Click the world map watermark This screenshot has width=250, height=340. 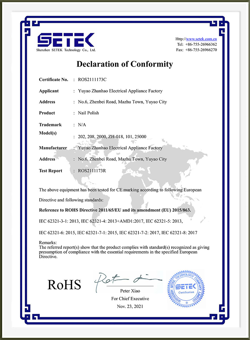coord(130,178)
